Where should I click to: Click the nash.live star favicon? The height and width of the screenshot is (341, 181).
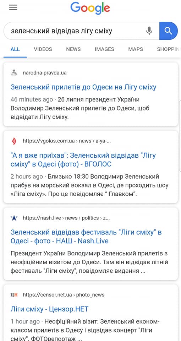[x=14, y=218]
